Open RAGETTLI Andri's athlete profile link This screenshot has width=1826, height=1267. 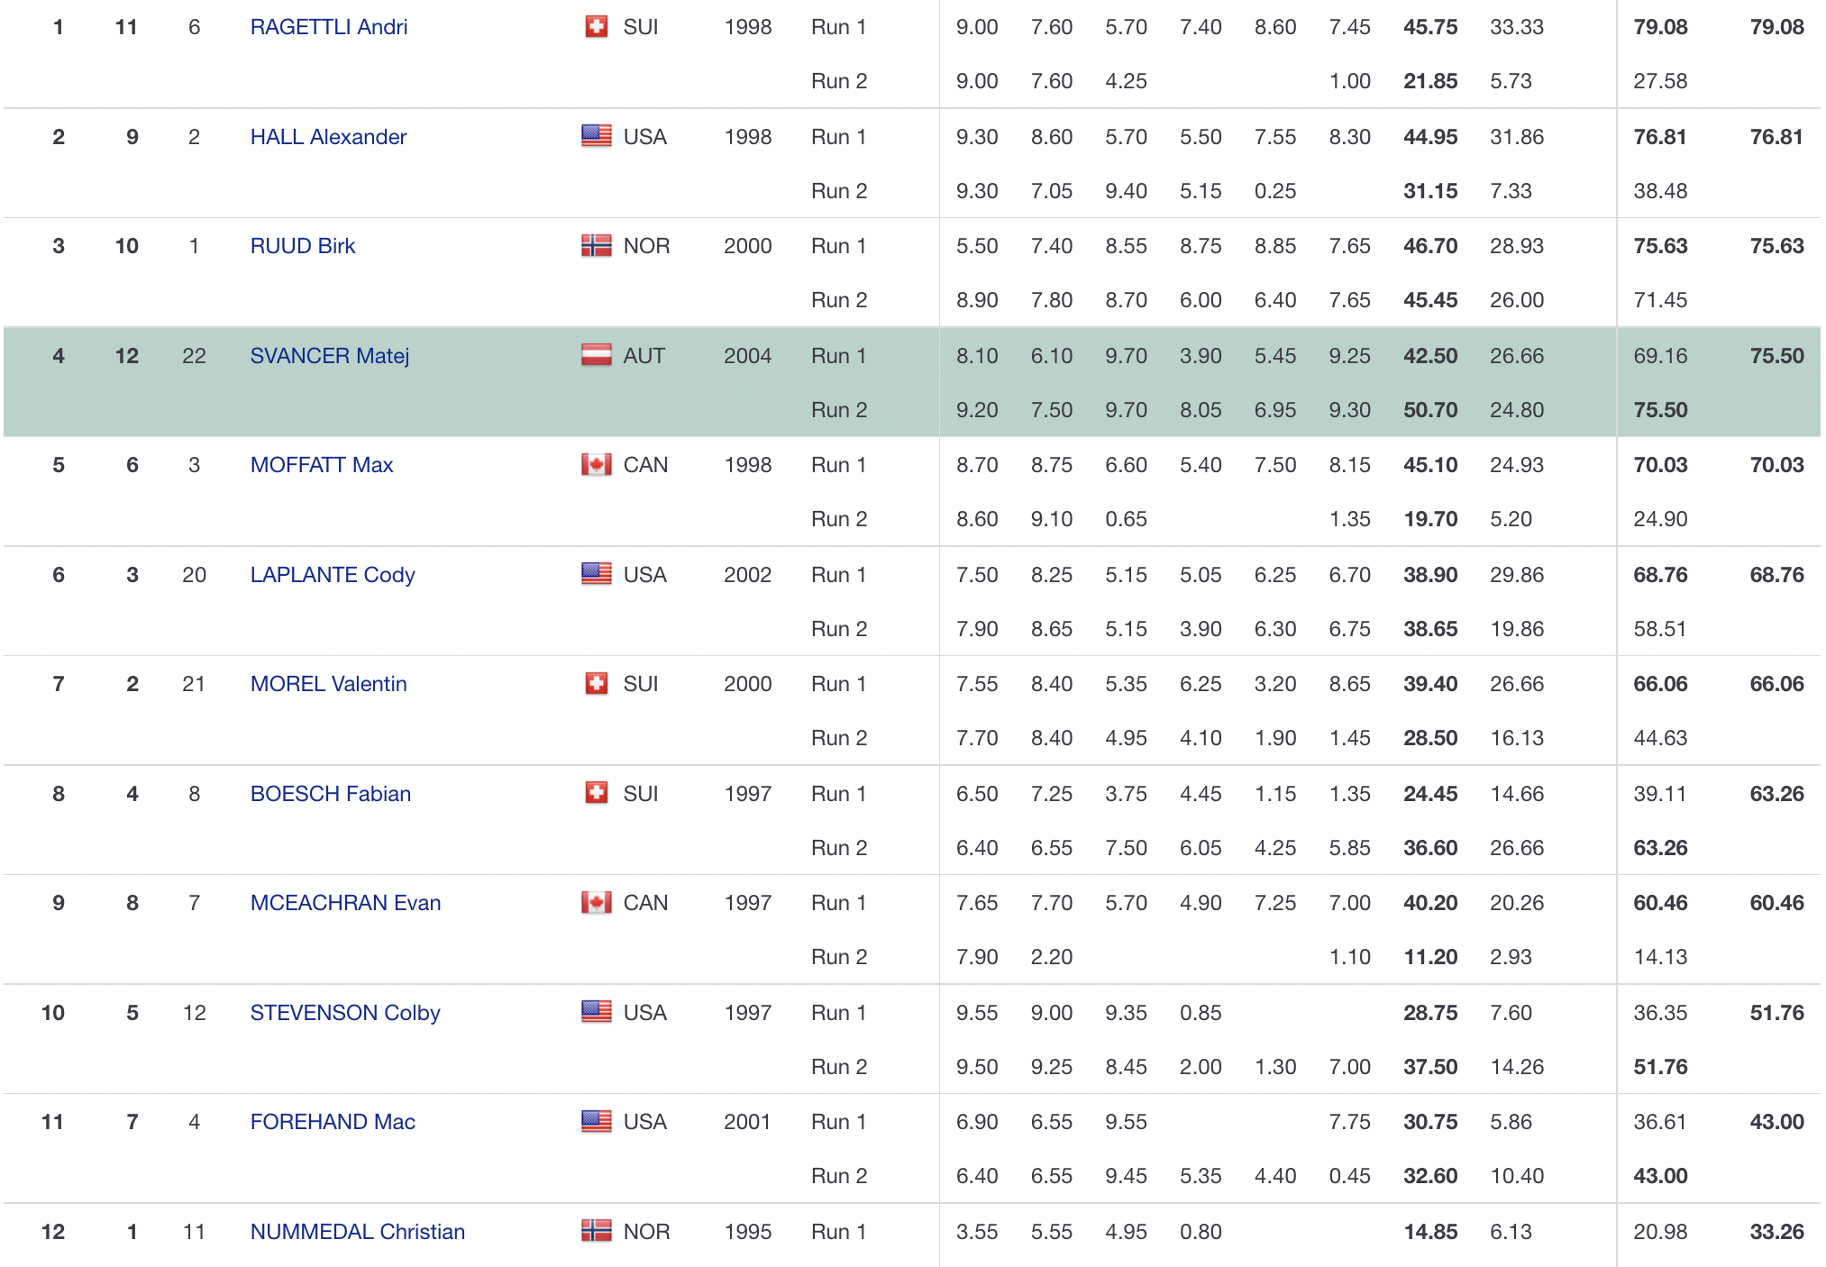coord(328,27)
